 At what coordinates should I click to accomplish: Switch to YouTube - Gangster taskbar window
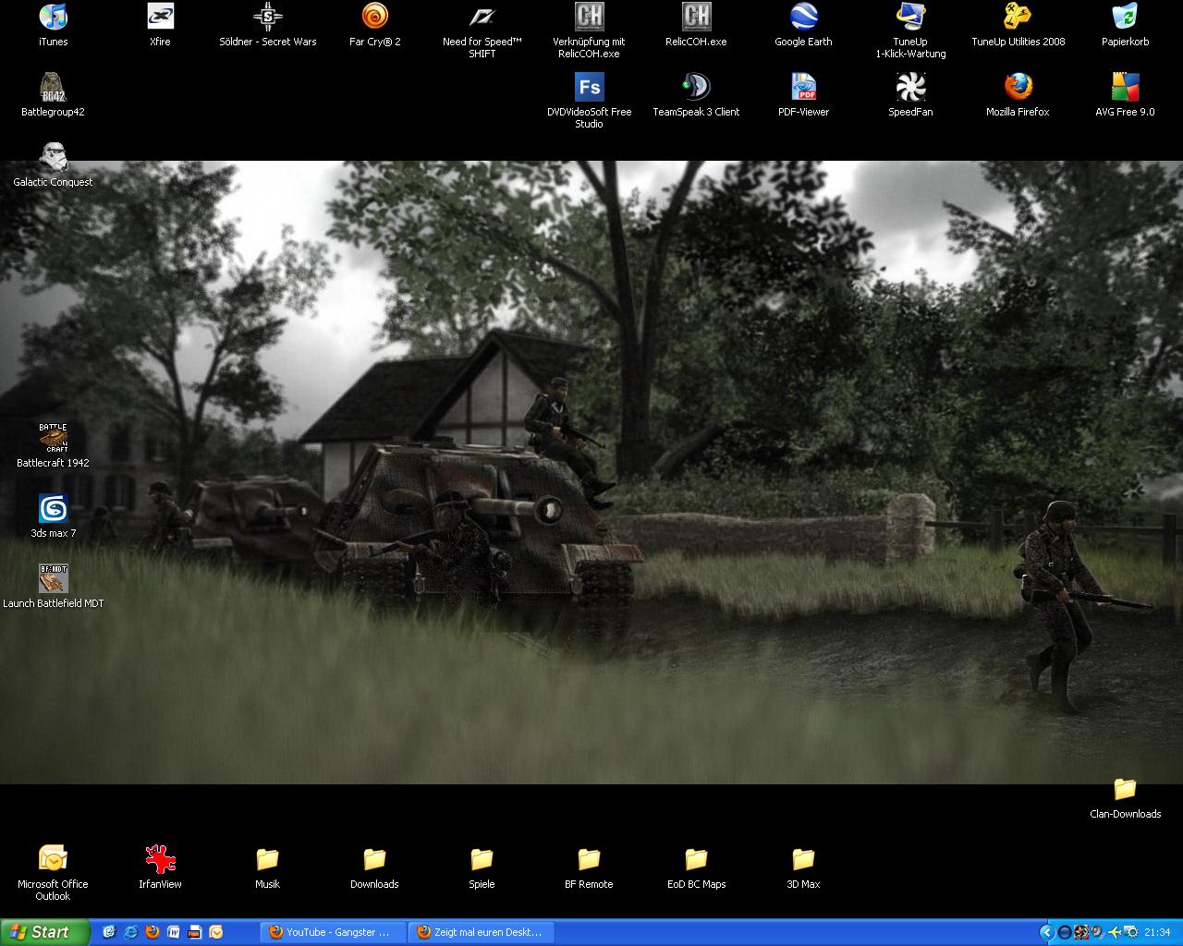[334, 932]
